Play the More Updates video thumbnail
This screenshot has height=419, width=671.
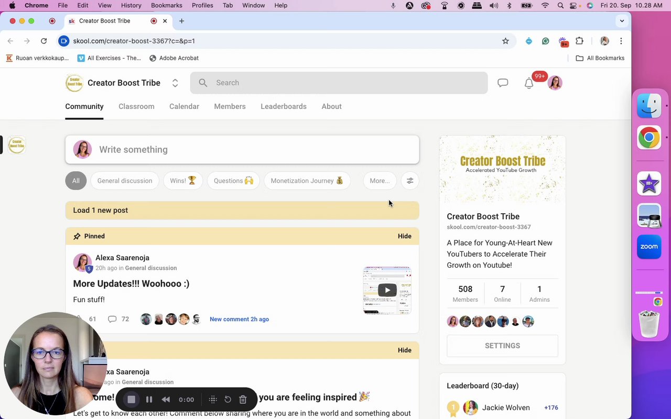(387, 290)
